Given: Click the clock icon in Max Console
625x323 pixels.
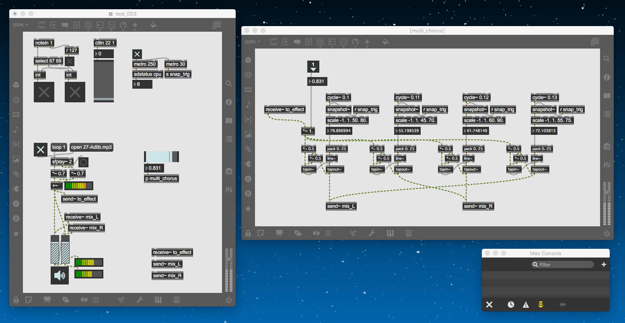Looking at the screenshot, I should (x=511, y=305).
